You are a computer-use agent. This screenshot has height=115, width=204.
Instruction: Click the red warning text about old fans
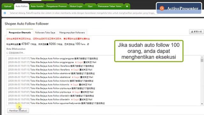(48, 39)
